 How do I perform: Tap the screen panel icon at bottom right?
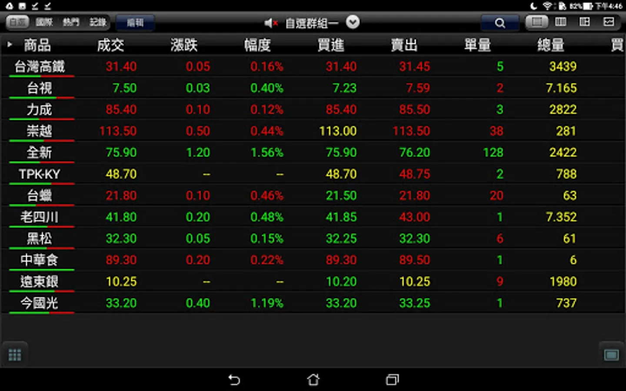coord(611,355)
